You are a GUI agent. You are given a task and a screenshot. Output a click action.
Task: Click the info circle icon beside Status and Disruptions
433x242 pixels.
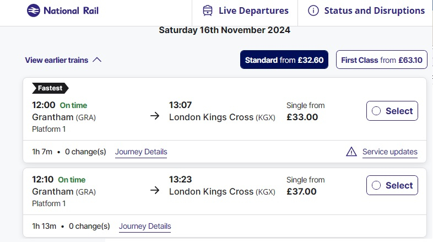[x=313, y=11]
